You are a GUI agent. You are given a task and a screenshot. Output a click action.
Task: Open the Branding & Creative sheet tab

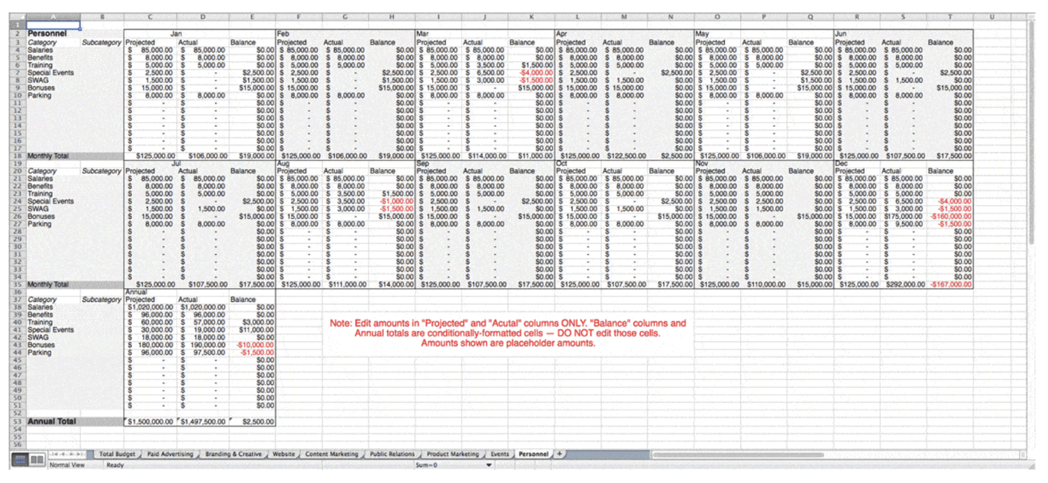233,455
